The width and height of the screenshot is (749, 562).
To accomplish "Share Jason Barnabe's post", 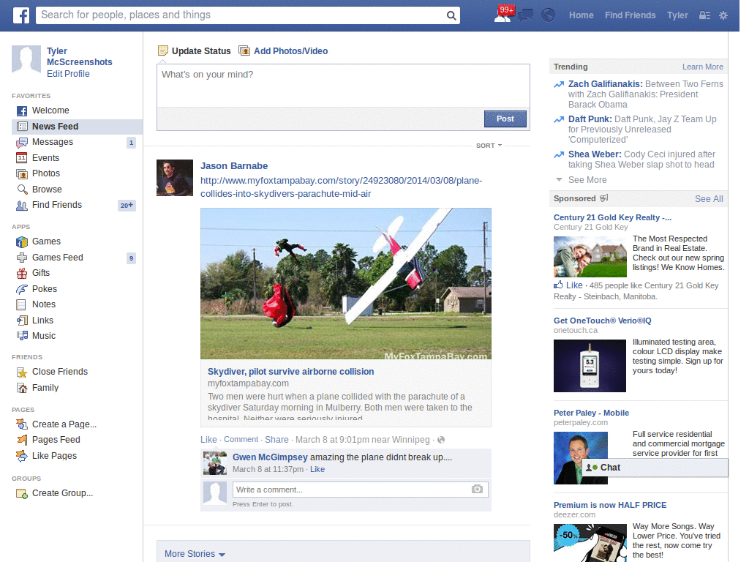I will click(276, 440).
